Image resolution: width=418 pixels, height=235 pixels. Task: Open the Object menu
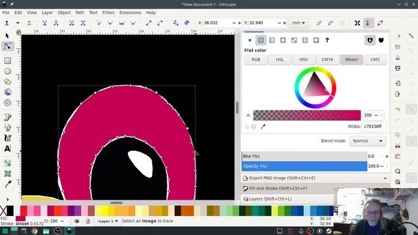click(x=64, y=12)
